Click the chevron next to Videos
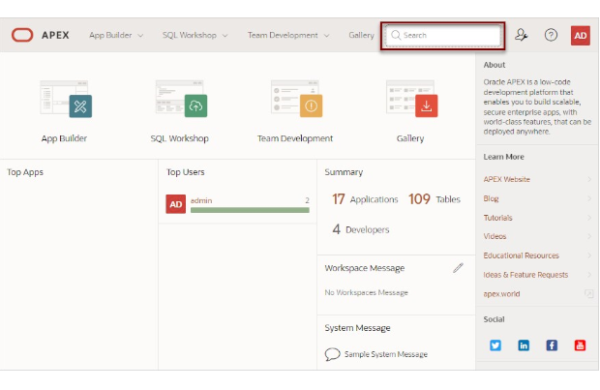600x390 pixels. [x=589, y=236]
